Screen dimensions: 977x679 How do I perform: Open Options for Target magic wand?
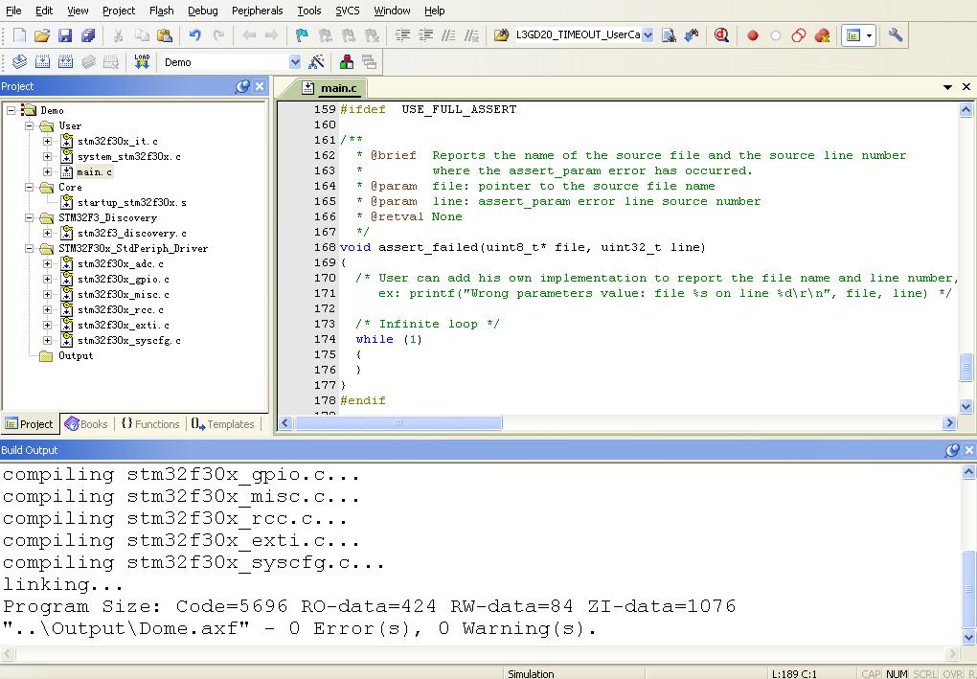(x=317, y=62)
